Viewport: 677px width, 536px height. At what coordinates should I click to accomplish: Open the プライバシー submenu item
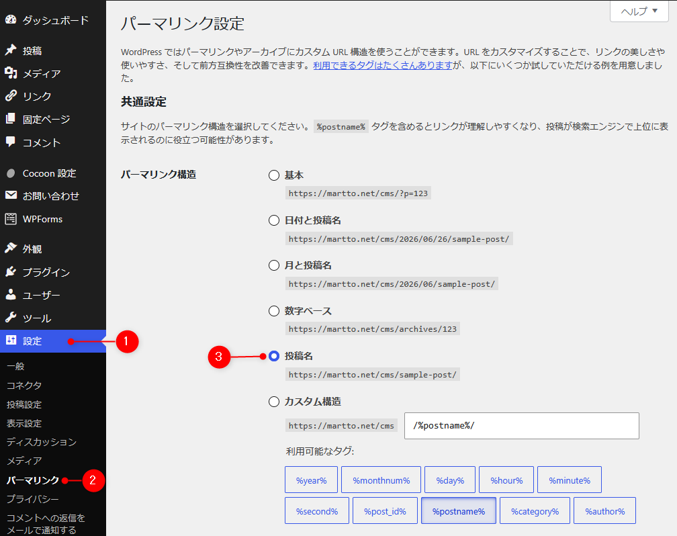click(x=33, y=499)
